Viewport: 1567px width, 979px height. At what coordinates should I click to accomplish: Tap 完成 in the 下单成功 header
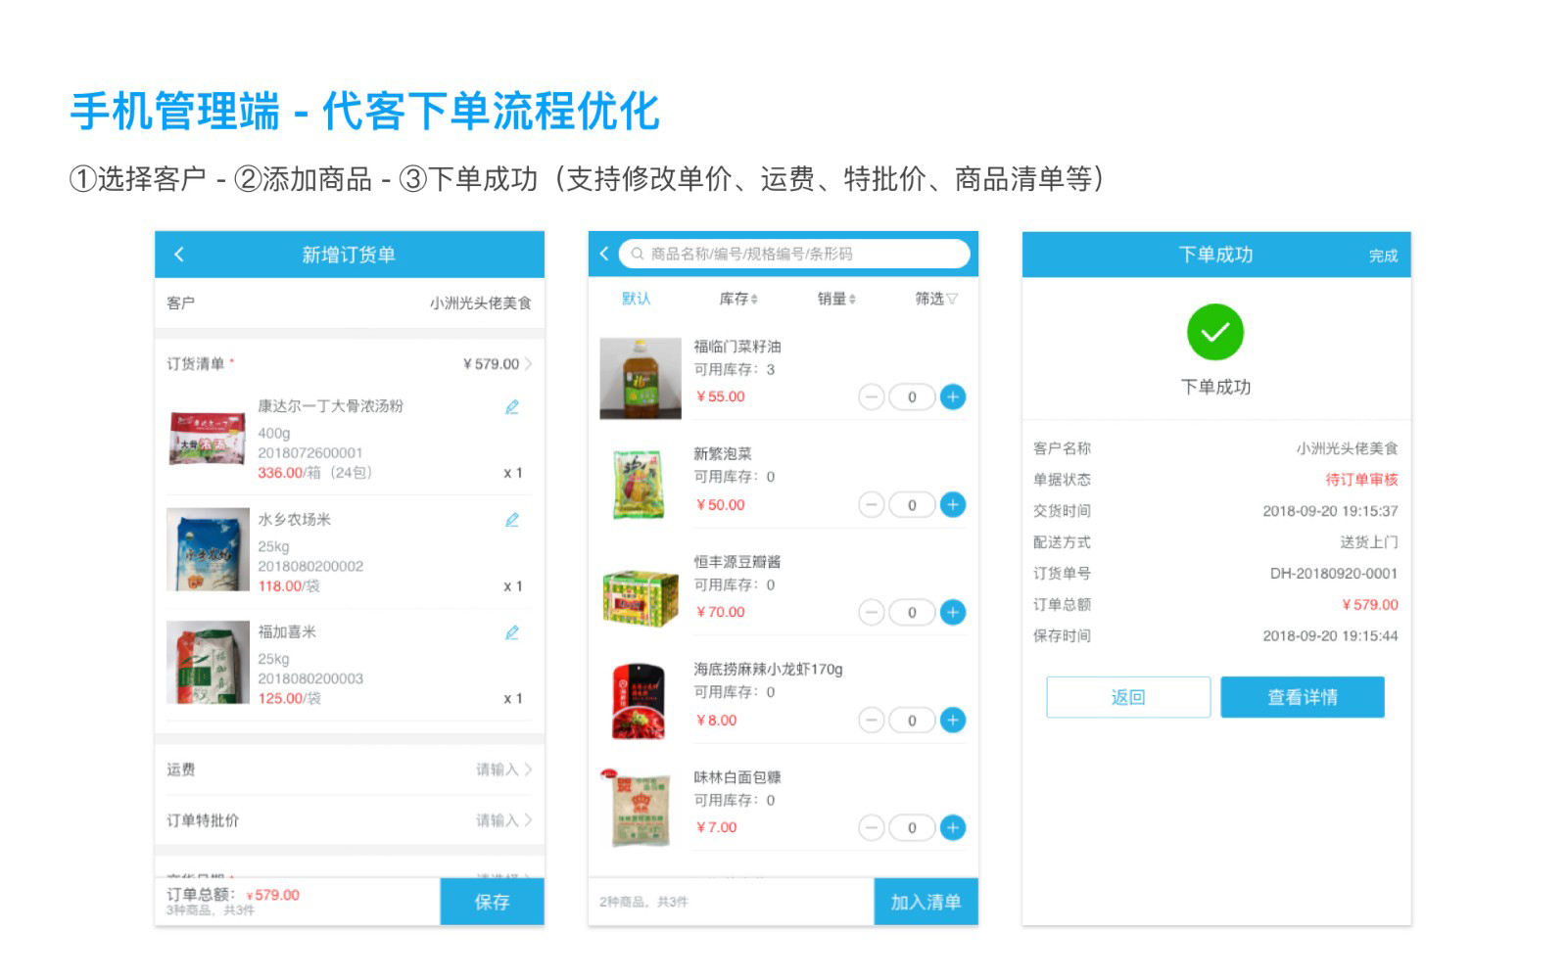pos(1383,256)
